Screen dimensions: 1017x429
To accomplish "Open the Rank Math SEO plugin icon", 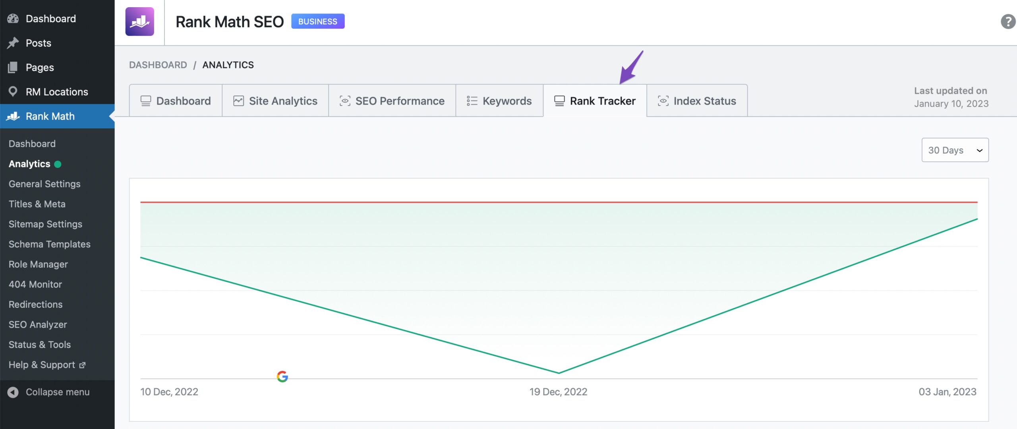I will (x=141, y=21).
